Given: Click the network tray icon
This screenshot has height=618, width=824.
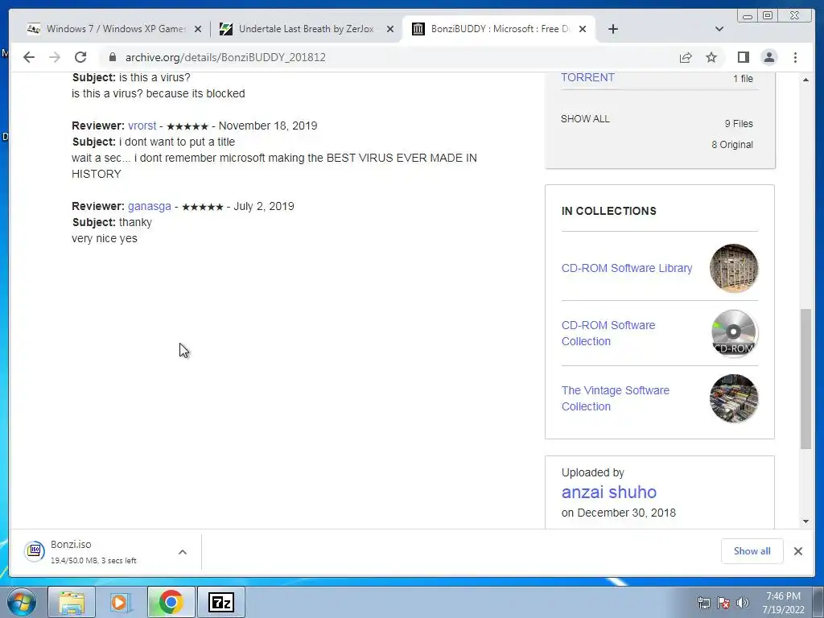Looking at the screenshot, I should click(x=703, y=603).
